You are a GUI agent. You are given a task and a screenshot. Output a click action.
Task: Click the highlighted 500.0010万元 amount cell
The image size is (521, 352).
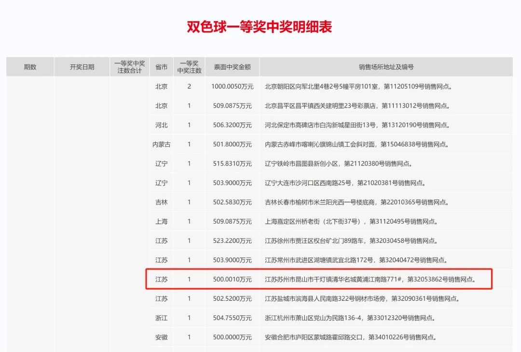(x=232, y=279)
